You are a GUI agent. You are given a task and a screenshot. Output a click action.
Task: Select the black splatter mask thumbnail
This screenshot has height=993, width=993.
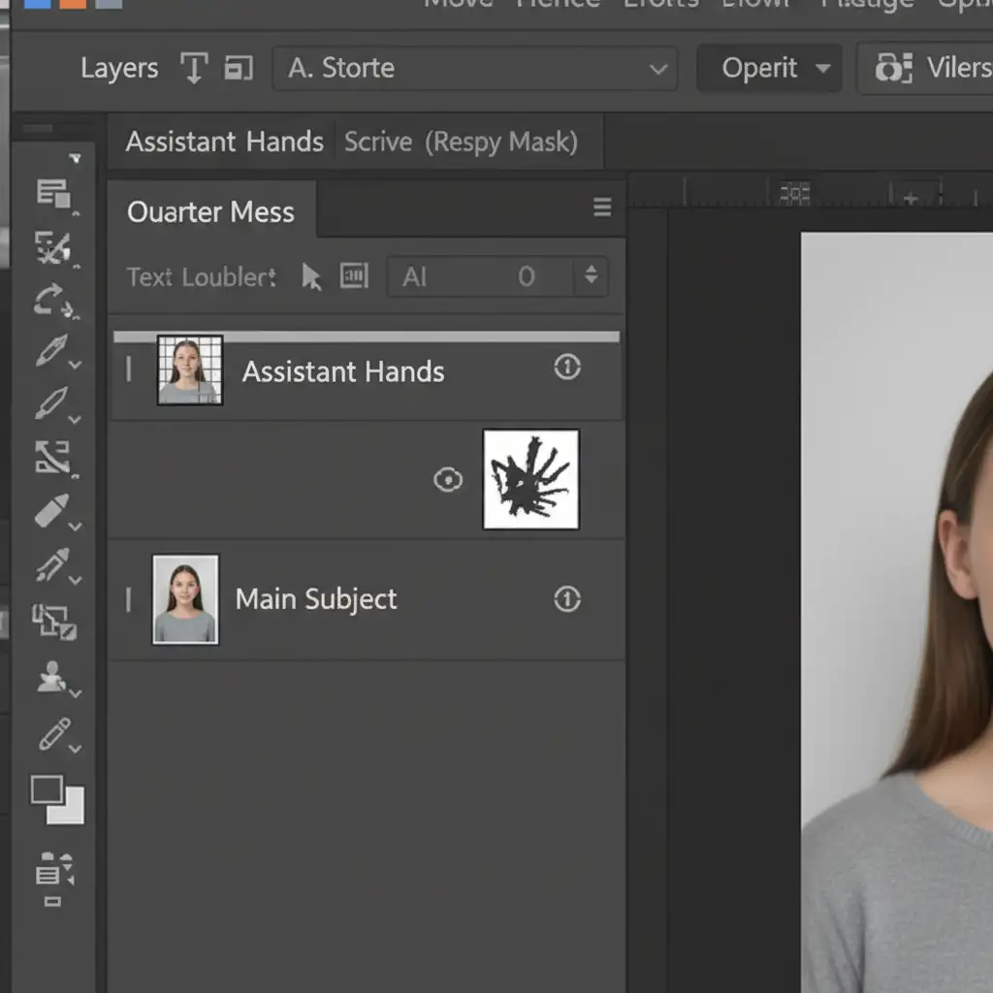[x=530, y=479]
